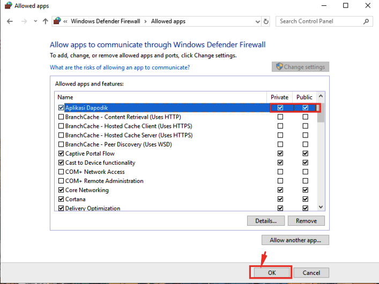
Task: Select COM+ Remote Administration row text
Action: (104, 181)
